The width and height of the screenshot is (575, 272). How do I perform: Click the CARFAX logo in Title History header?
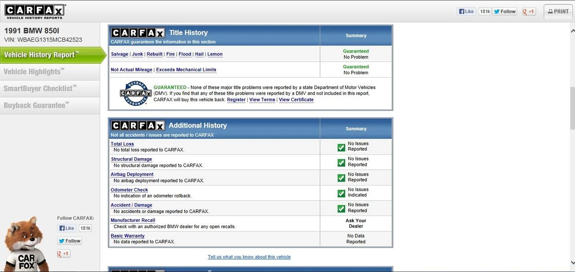pyautogui.click(x=138, y=33)
